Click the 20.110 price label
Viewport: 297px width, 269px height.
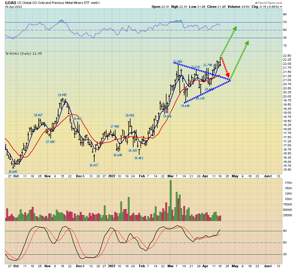[200, 98]
